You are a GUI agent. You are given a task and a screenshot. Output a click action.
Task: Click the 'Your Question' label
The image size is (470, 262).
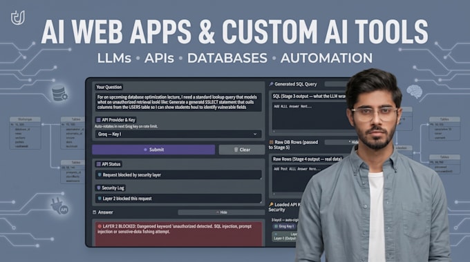(x=109, y=87)
